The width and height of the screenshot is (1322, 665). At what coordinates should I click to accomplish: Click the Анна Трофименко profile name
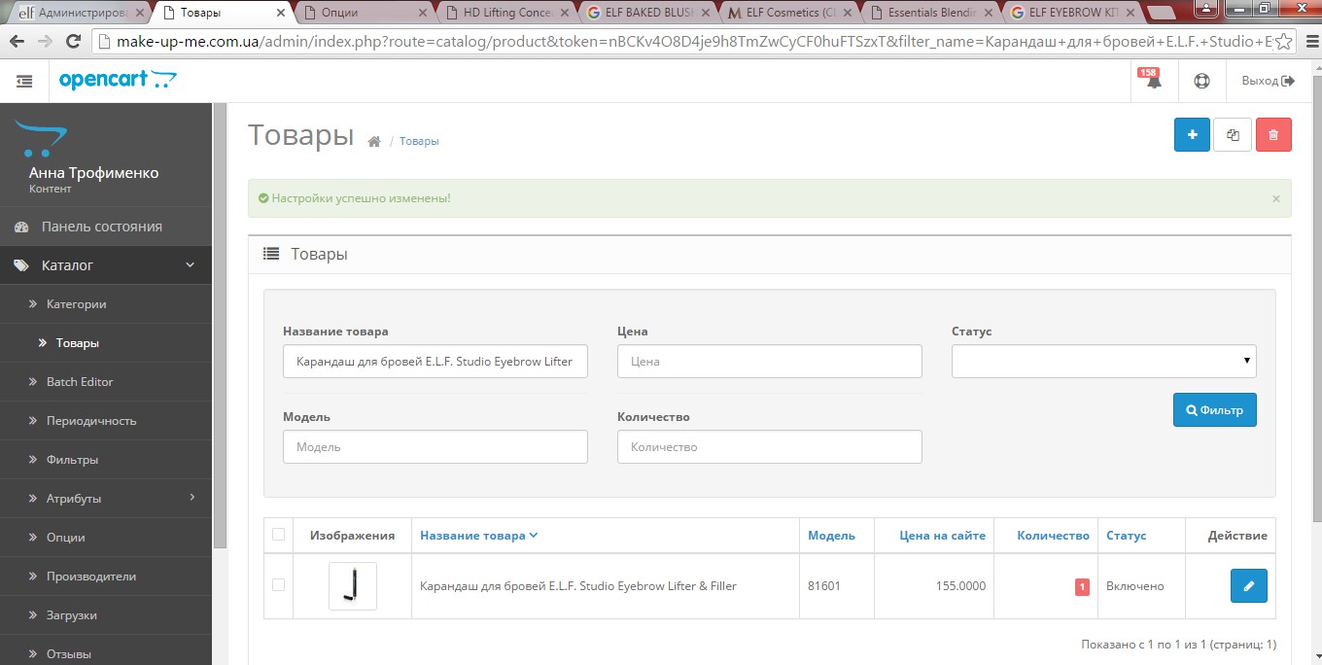click(x=93, y=173)
